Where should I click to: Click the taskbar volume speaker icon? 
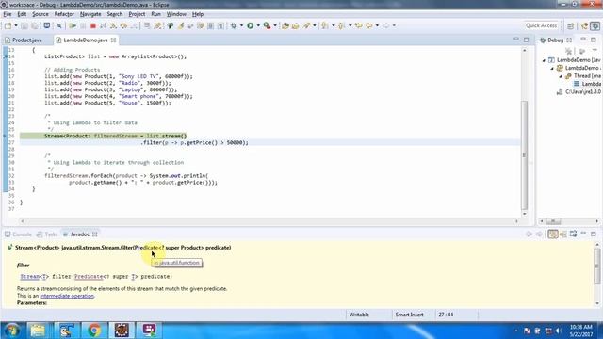[559, 331]
